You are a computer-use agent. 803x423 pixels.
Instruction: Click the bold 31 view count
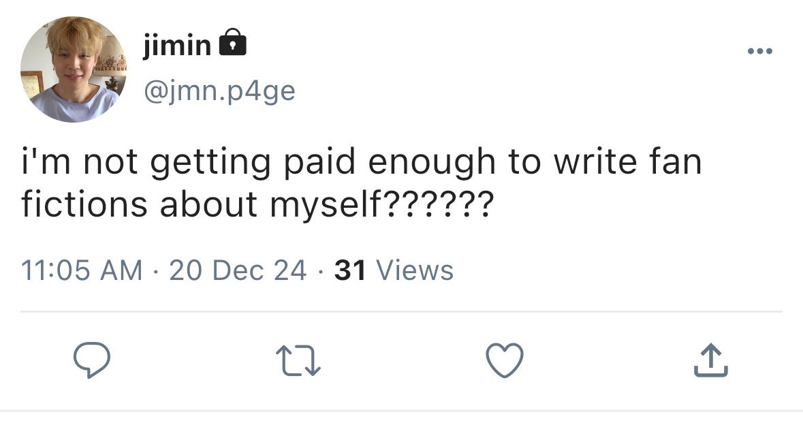pos(350,270)
